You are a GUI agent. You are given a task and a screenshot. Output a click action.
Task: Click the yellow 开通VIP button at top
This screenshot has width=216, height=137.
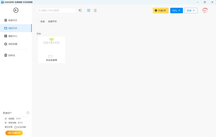point(161,10)
